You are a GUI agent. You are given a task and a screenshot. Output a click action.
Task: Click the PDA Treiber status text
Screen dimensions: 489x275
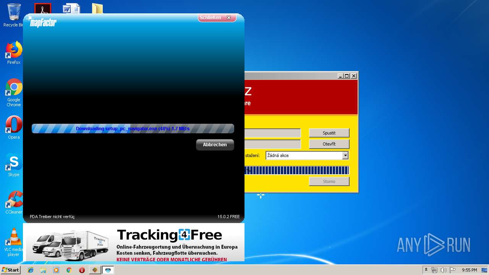[x=52, y=217]
